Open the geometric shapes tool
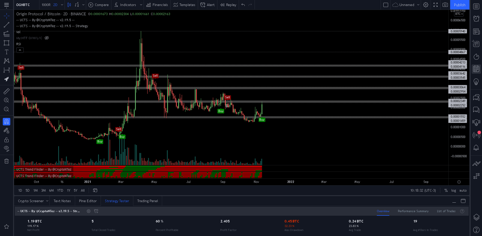This screenshot has width=482, height=236. 6,43
